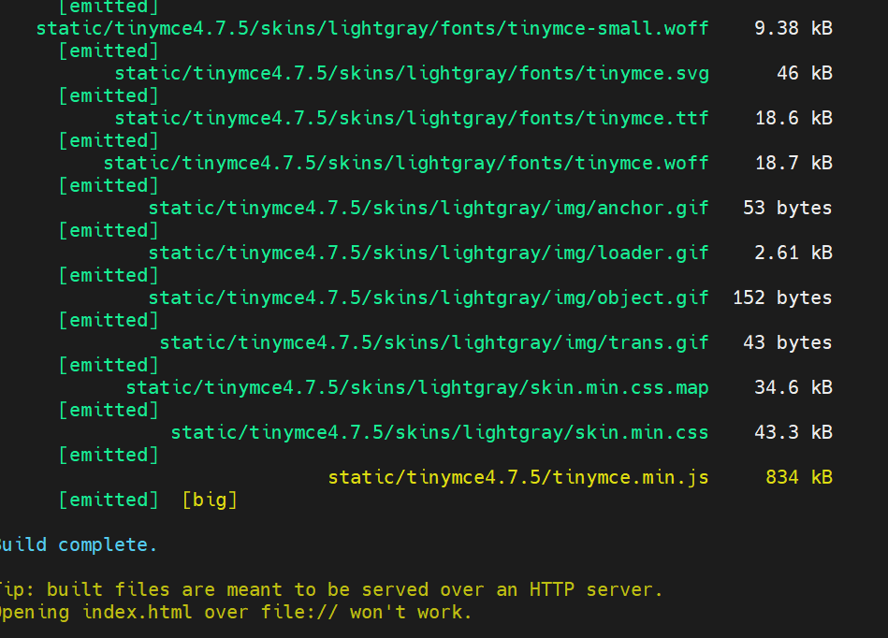Click the 43 bytes size value
Screen dimensions: 888x638
[788, 343]
